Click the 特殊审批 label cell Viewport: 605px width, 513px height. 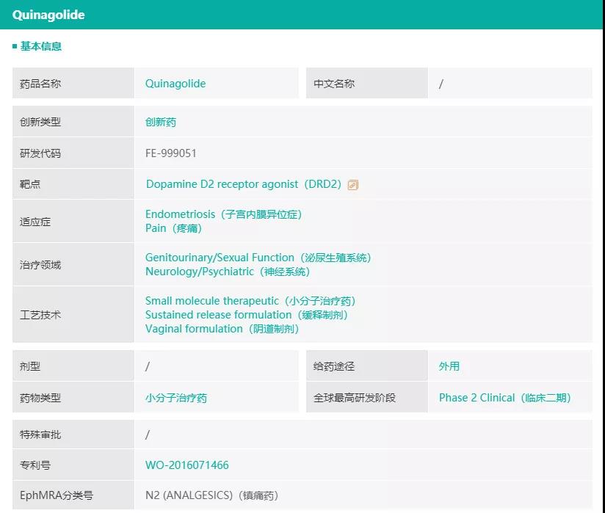(x=73, y=434)
